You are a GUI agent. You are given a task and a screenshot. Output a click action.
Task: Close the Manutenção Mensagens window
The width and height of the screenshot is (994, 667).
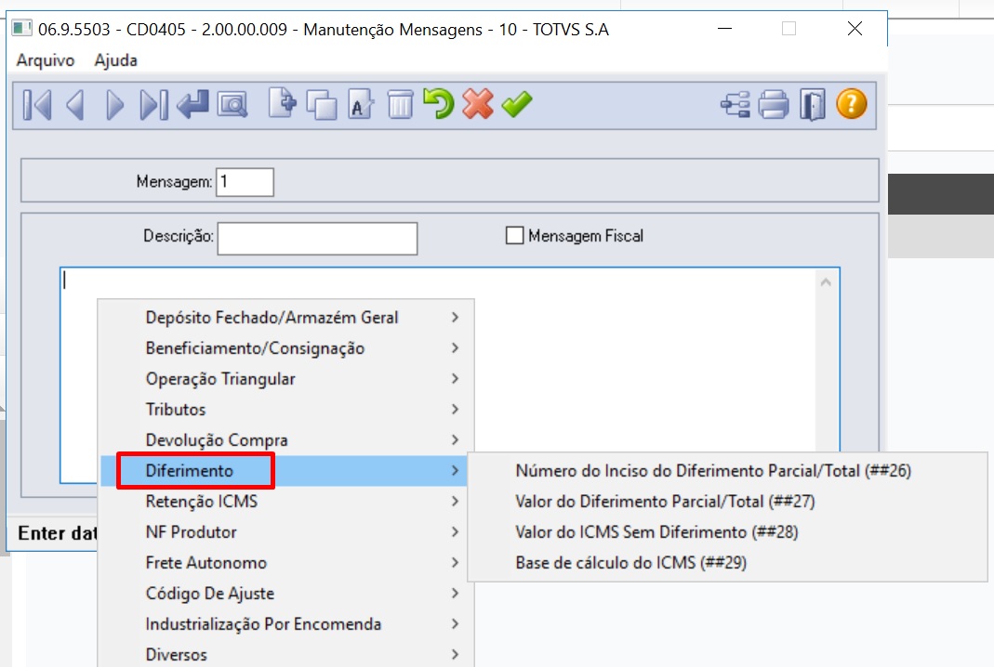tap(855, 29)
